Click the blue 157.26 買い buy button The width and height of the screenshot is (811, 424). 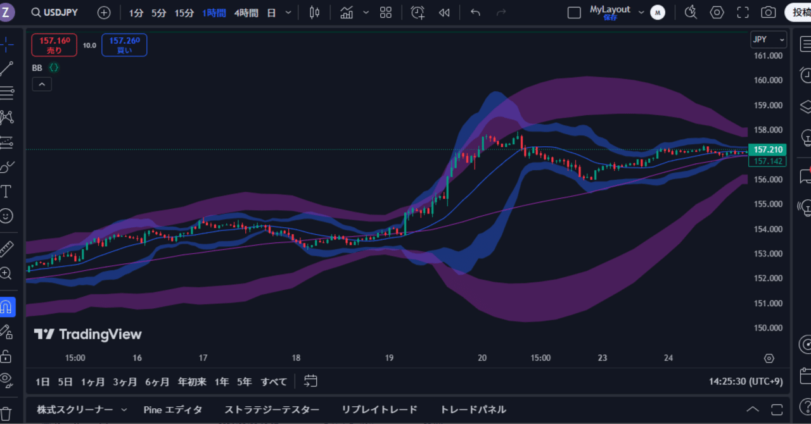pos(124,45)
